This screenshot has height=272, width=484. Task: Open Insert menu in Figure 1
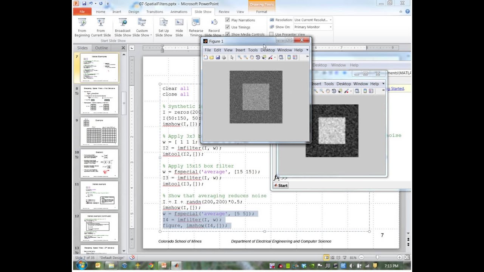pos(240,50)
